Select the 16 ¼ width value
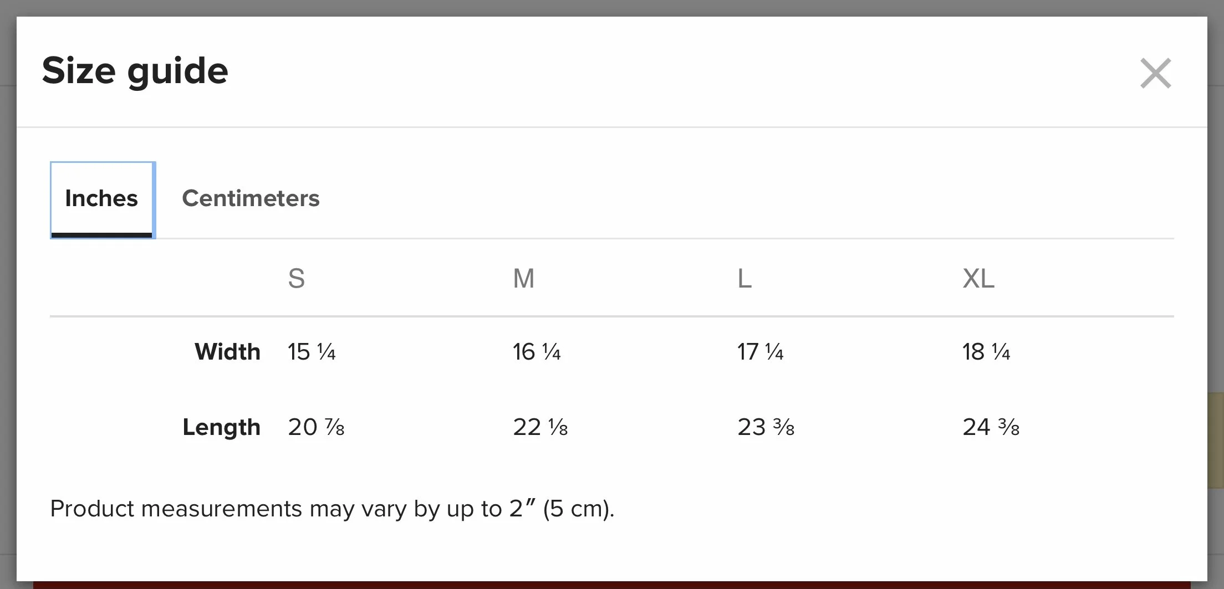 [537, 352]
